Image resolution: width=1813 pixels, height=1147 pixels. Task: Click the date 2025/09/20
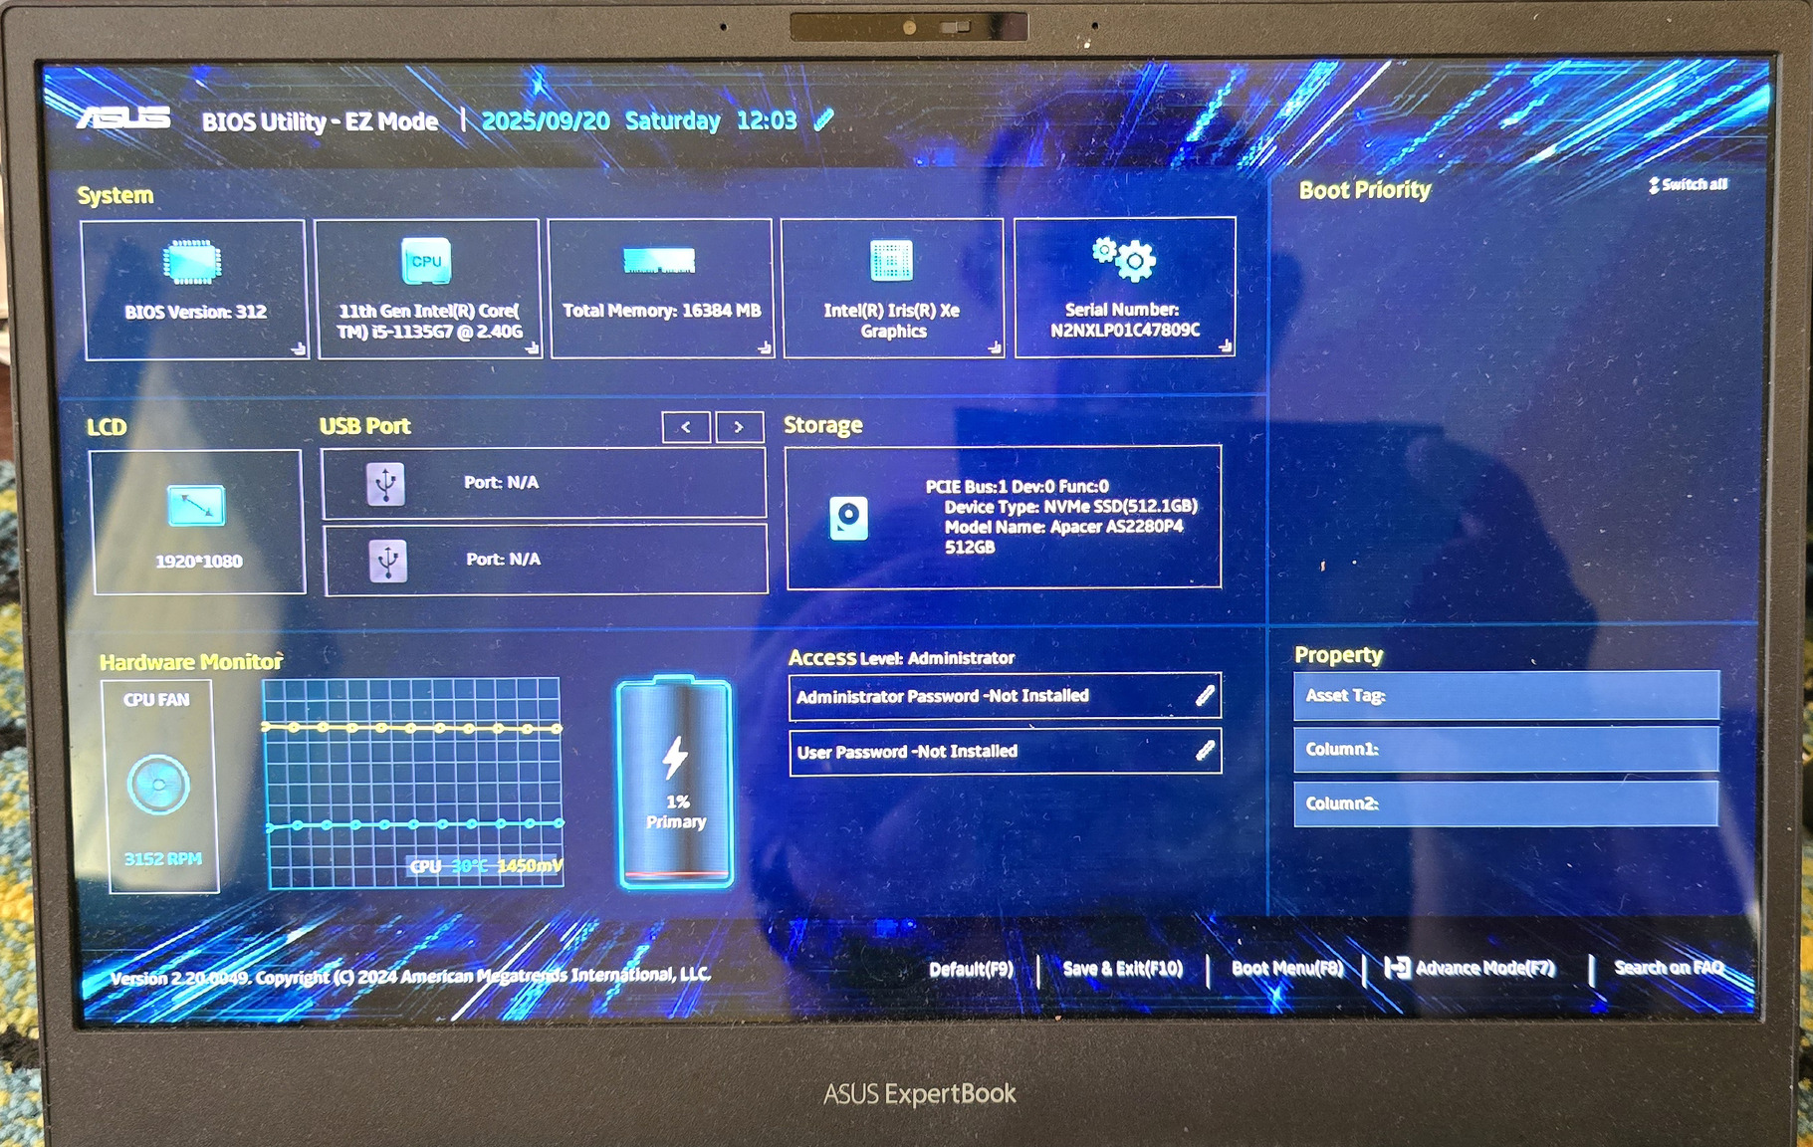(546, 120)
